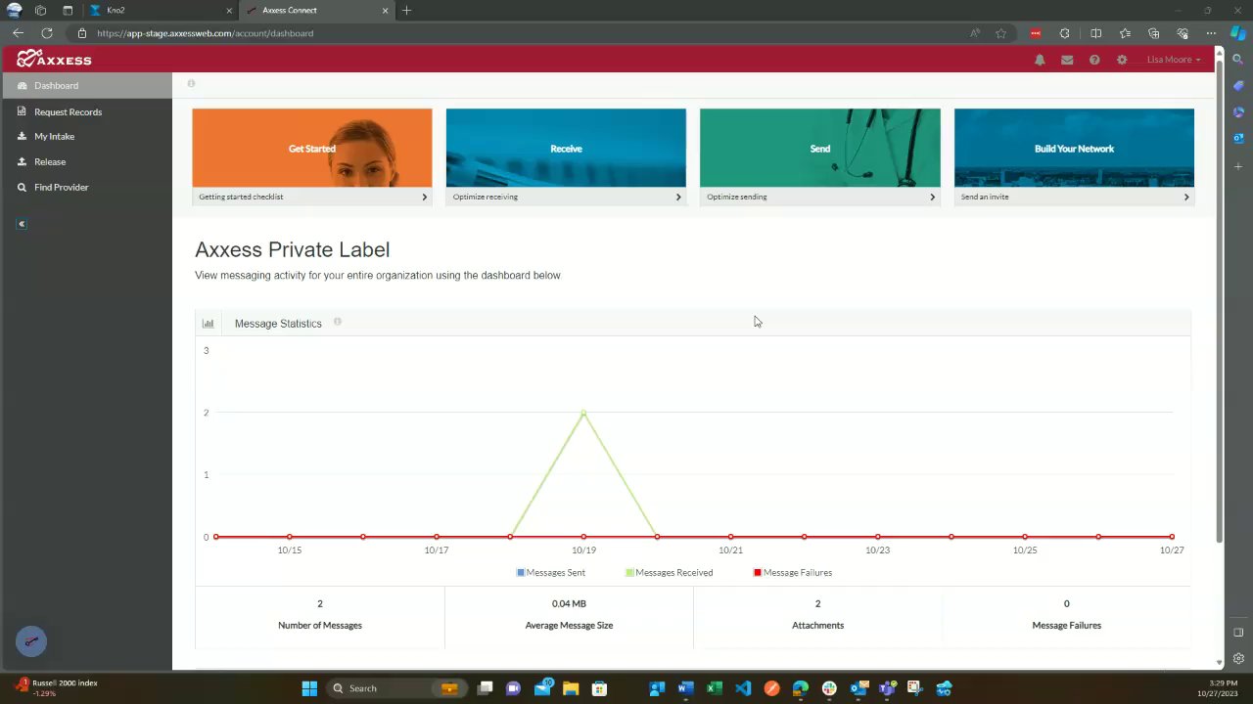1253x704 pixels.
Task: Open the favorites list icon
Action: pos(1125,33)
